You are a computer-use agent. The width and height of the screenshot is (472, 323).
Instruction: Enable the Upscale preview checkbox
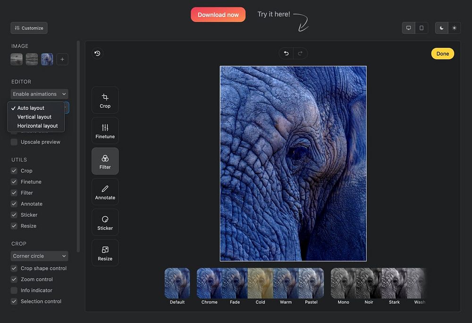pos(14,142)
